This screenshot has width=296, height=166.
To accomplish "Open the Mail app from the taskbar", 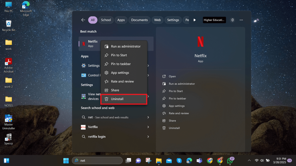I will 169,160.
